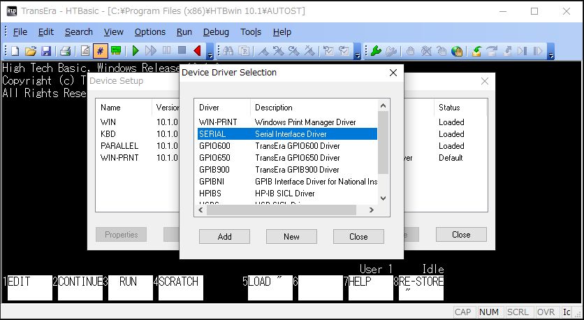The width and height of the screenshot is (584, 320).
Task: Click the binoculars find icon
Action: click(x=228, y=51)
